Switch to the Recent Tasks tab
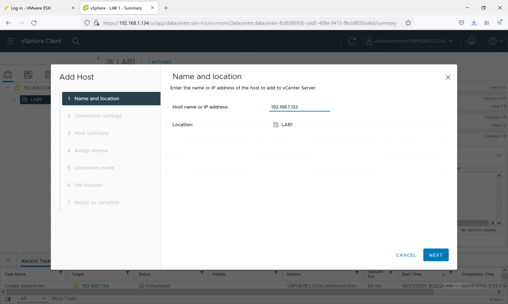508x304 pixels. pyautogui.click(x=36, y=261)
